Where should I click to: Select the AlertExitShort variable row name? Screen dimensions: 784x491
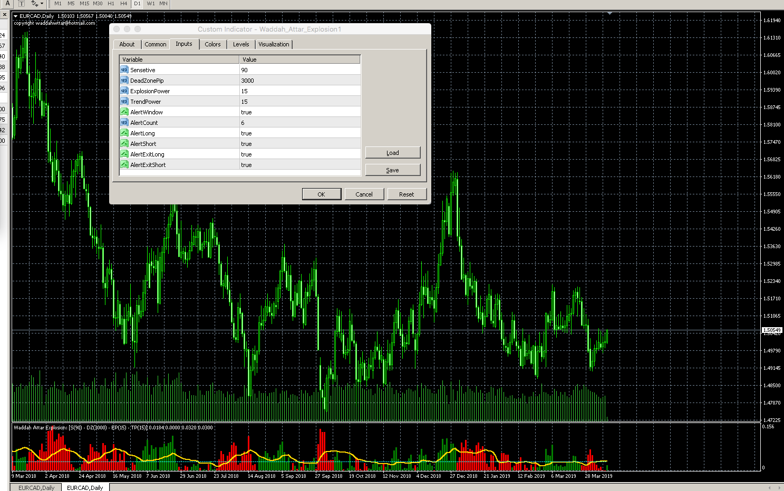click(148, 165)
